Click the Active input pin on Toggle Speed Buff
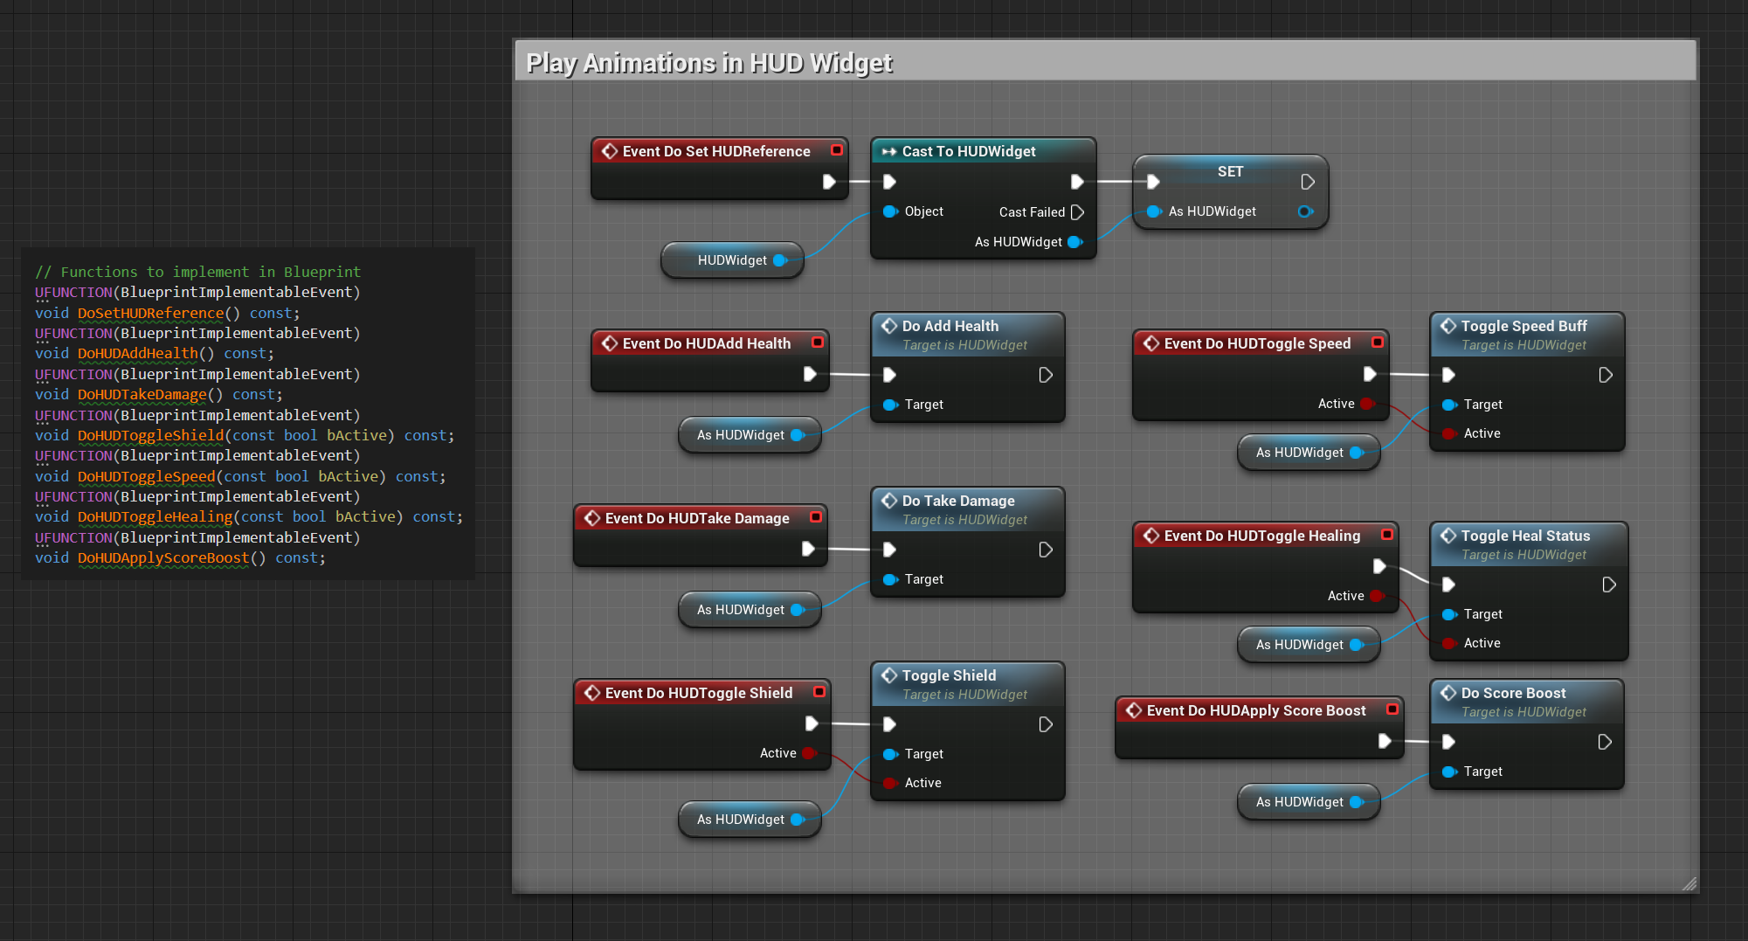 (x=1449, y=433)
